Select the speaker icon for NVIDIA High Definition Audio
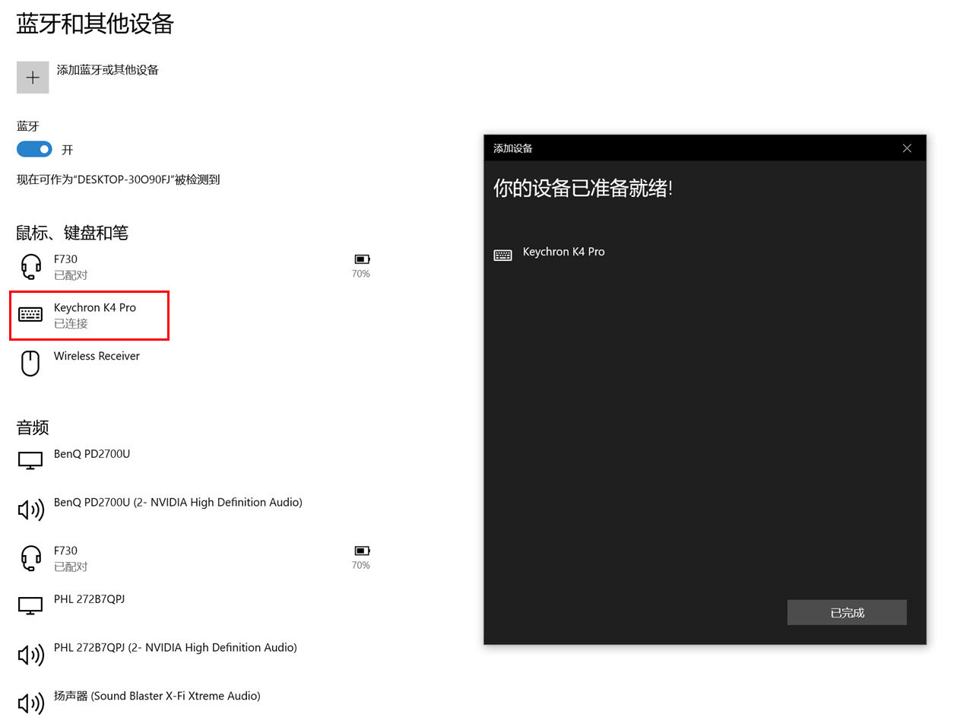Viewport: 973px width, 724px height. click(29, 510)
